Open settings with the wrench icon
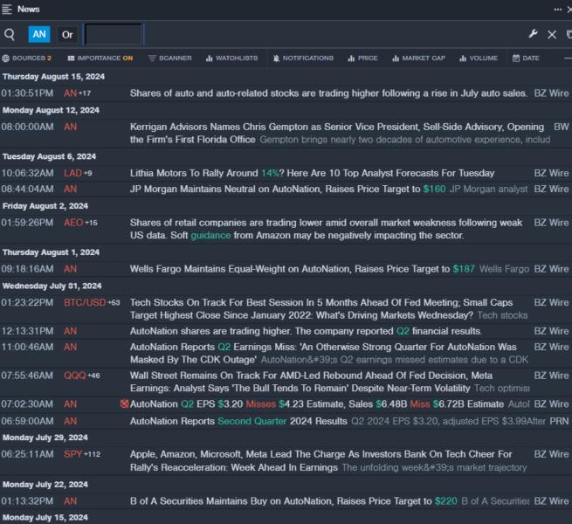 533,34
